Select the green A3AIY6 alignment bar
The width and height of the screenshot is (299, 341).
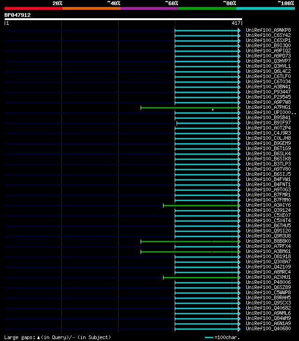[x=200, y=205]
